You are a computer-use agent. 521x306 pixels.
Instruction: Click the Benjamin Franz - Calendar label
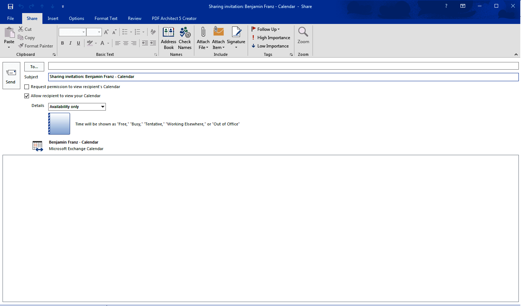coord(74,142)
